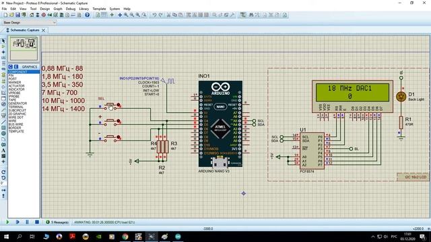Open the Help menu
431x242 pixels.
coord(127,9)
